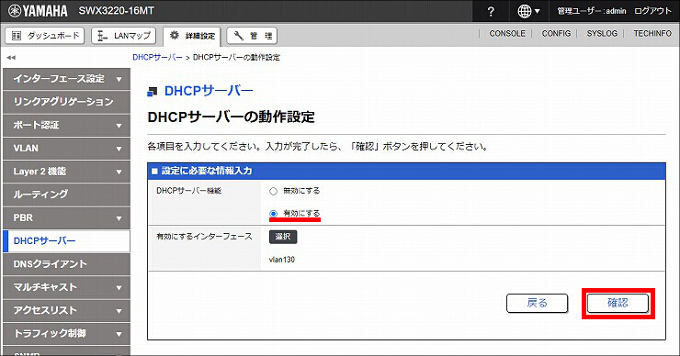Open help via question mark icon

[x=491, y=11]
